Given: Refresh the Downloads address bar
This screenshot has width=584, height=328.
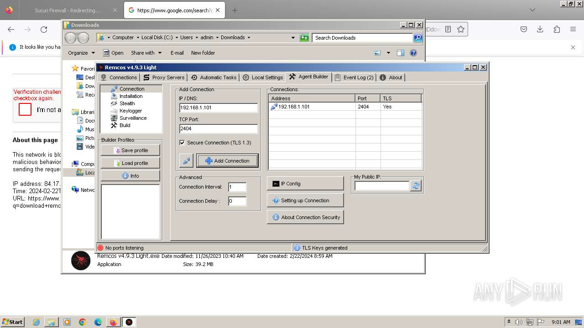Looking at the screenshot, I should pos(304,38).
